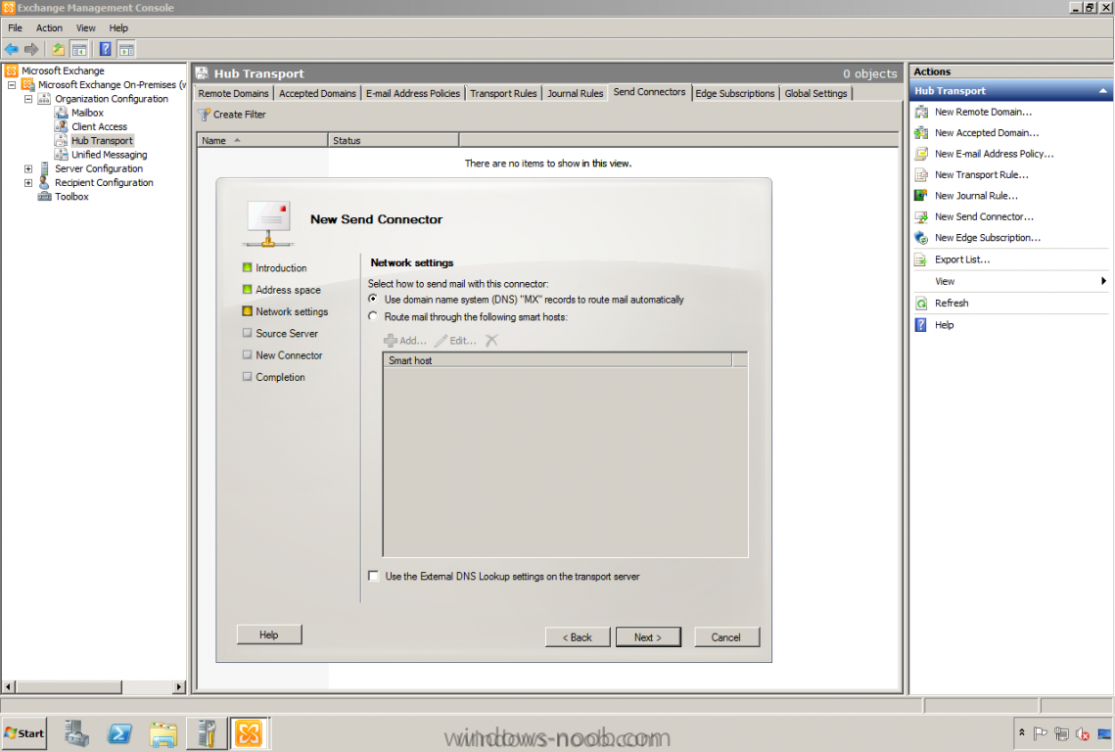Open Windows Explorer folder on taskbar
This screenshot has height=752, width=1115.
click(163, 733)
